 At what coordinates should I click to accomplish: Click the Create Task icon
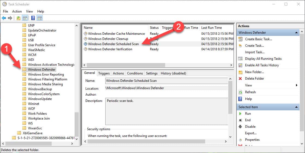tap(241, 46)
